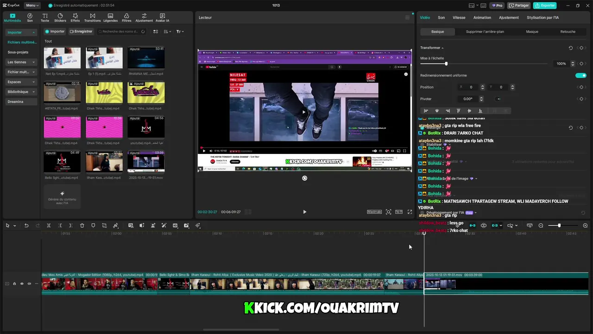
Task: Open the Transitions panel
Action: coord(92,18)
